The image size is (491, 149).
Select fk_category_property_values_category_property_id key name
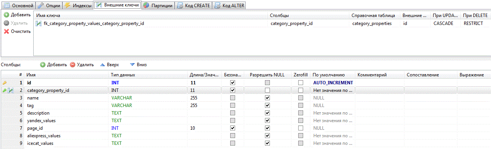[94, 23]
